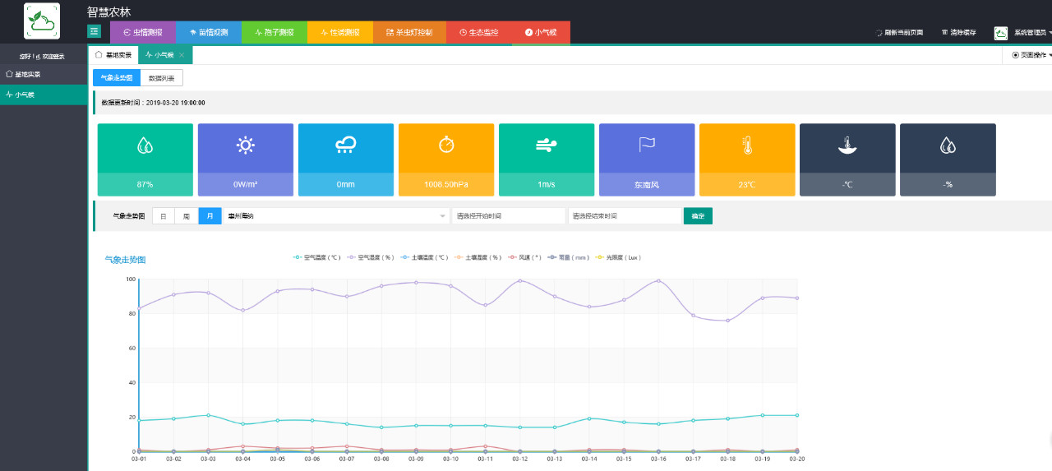The image size is (1052, 471).
Task: Click the end time input field
Action: [625, 216]
